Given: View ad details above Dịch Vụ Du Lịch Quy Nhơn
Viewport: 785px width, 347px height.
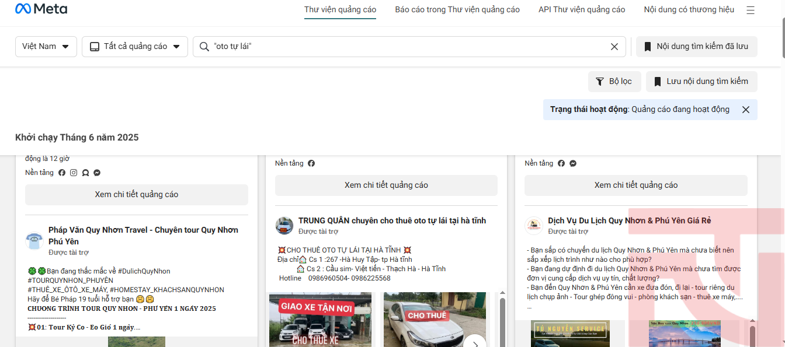Looking at the screenshot, I should (636, 185).
